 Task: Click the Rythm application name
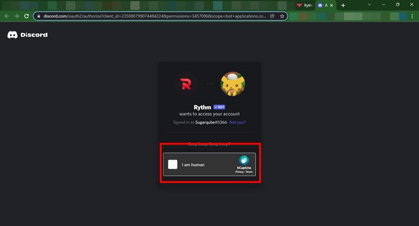click(202, 107)
